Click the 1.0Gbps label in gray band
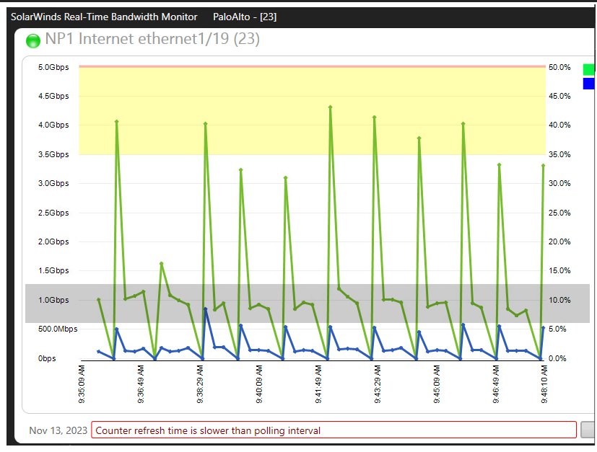Image resolution: width=597 pixels, height=452 pixels. click(x=53, y=300)
